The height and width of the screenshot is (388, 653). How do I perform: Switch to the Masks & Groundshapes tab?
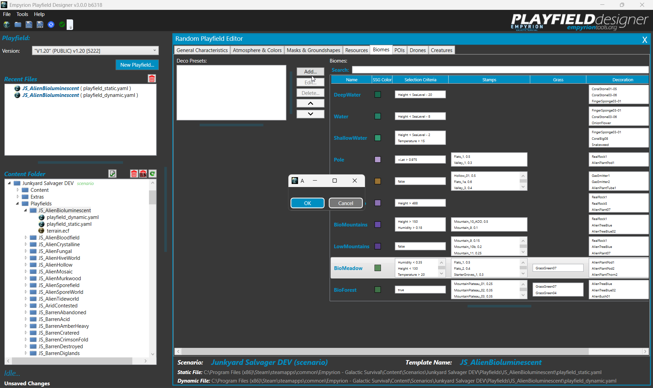(313, 50)
